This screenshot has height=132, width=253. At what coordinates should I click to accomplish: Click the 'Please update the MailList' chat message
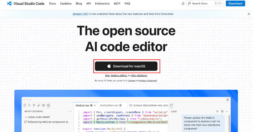203,123
